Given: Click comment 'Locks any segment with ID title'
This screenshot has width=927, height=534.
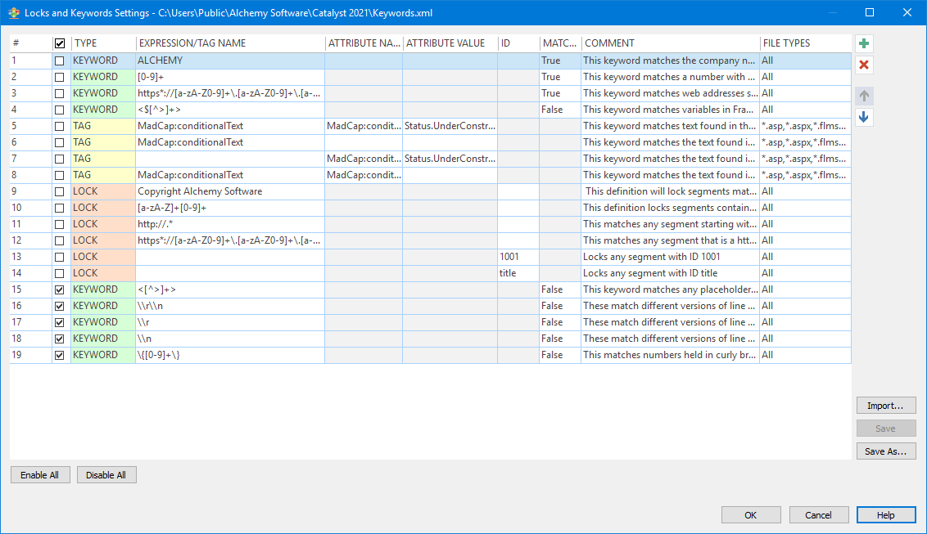Looking at the screenshot, I should tap(670, 273).
